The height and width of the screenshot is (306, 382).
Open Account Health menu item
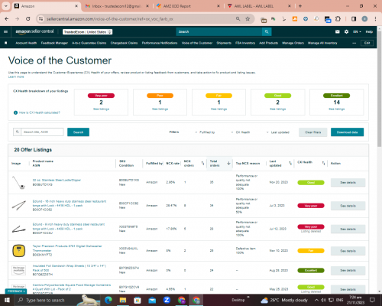point(26,43)
